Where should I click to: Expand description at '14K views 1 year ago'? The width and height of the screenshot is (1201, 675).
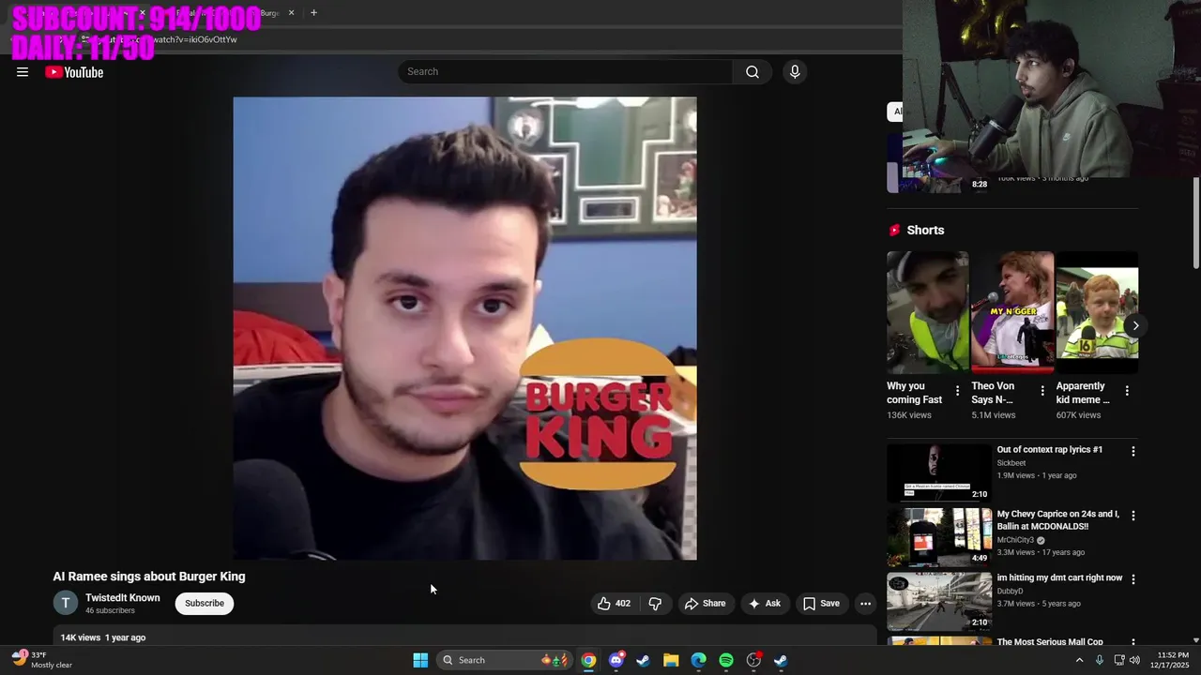pos(464,637)
